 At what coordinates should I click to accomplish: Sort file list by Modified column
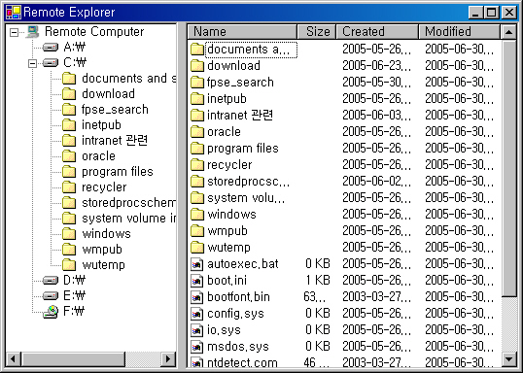[x=460, y=32]
